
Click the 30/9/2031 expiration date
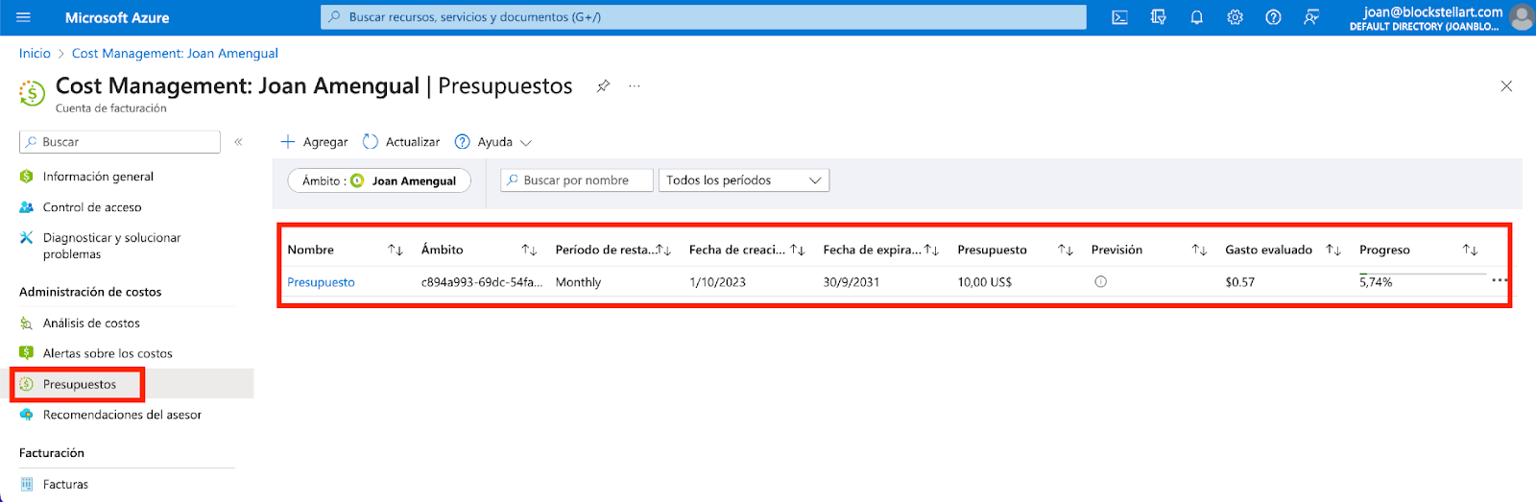click(x=851, y=282)
